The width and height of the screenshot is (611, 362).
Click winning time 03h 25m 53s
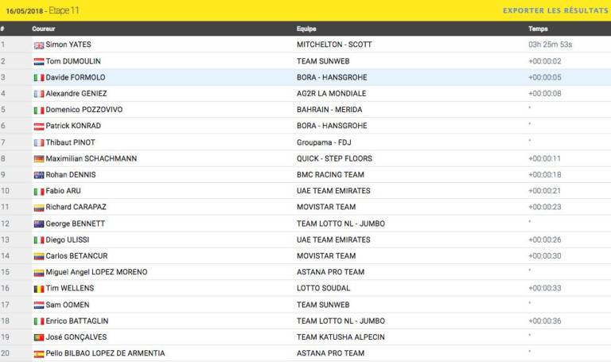pyautogui.click(x=551, y=45)
